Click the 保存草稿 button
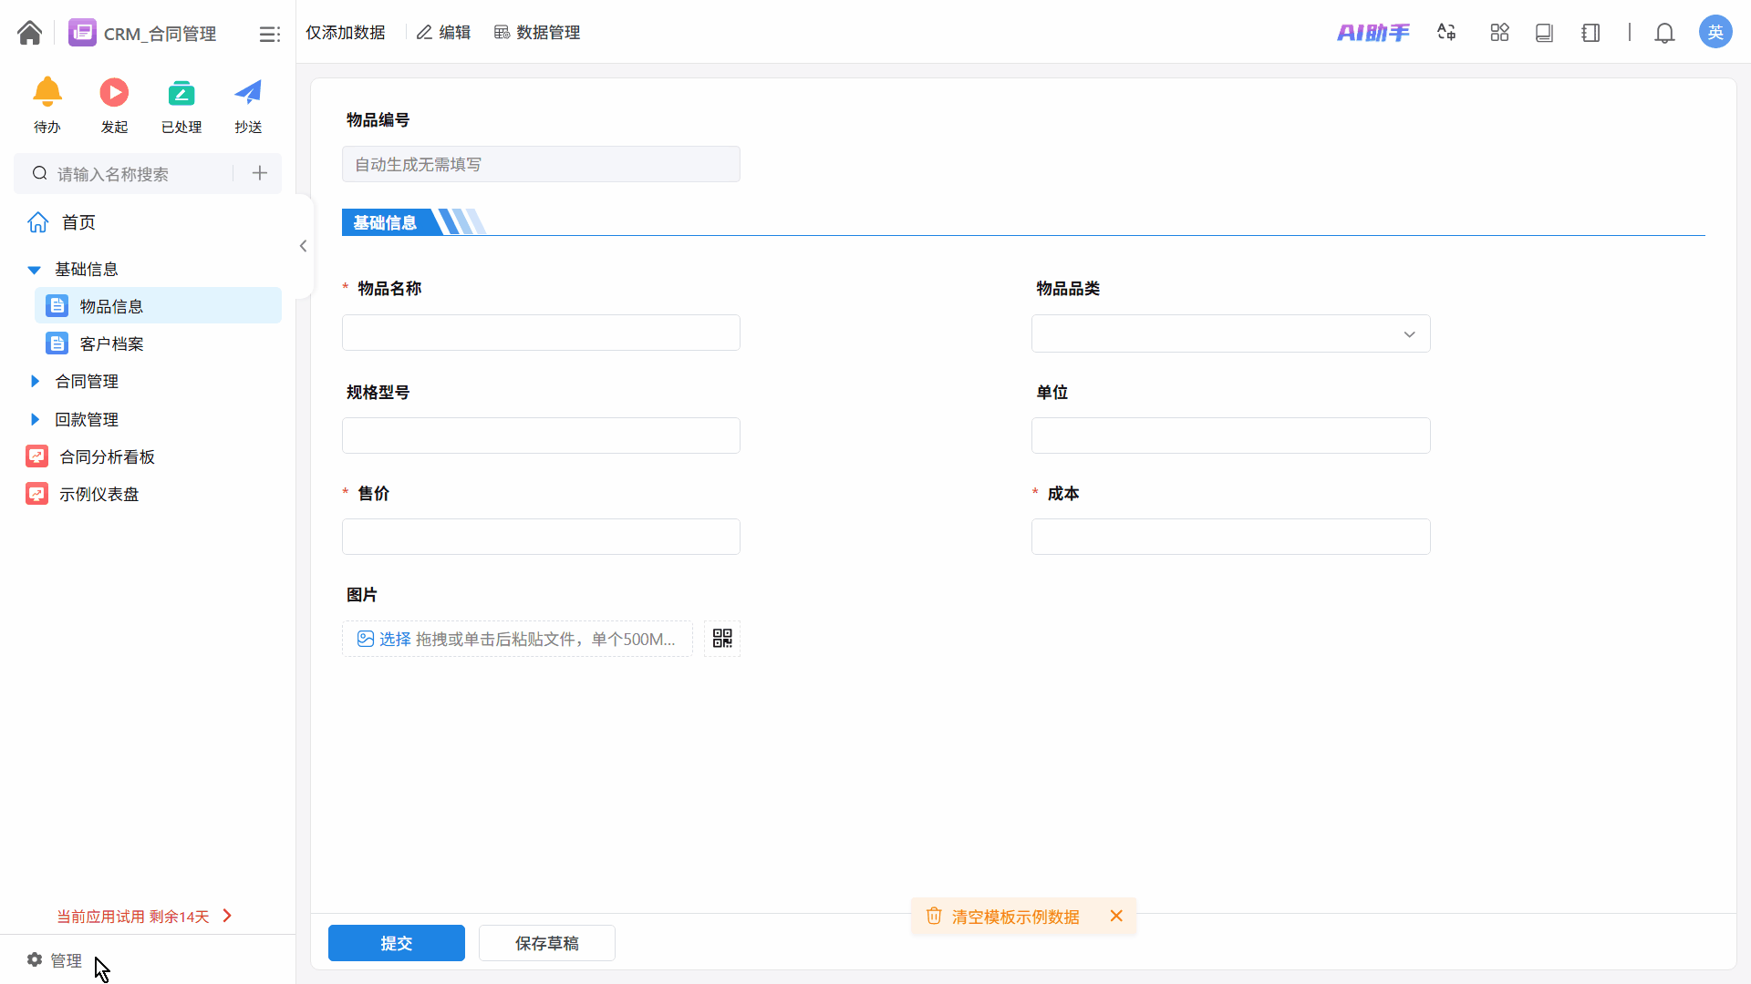 [x=546, y=943]
